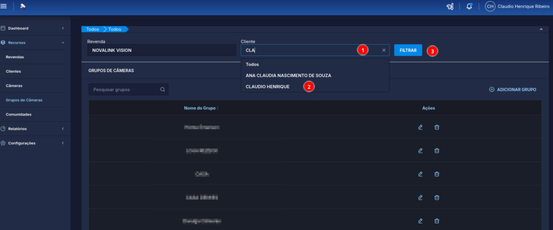Click the rocket icon in top bar
The width and height of the screenshot is (553, 230).
[x=450, y=6]
